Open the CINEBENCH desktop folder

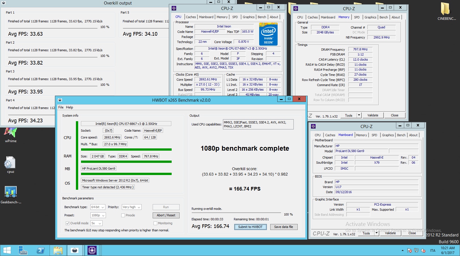coord(447,11)
